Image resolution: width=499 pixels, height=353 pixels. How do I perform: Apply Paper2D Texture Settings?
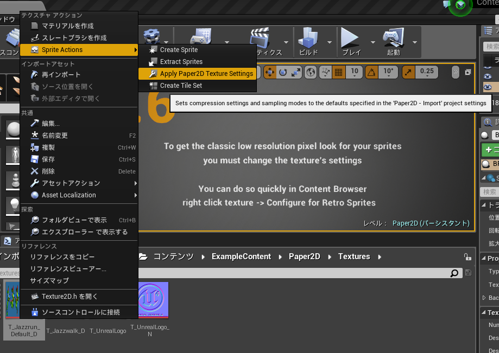(197, 74)
